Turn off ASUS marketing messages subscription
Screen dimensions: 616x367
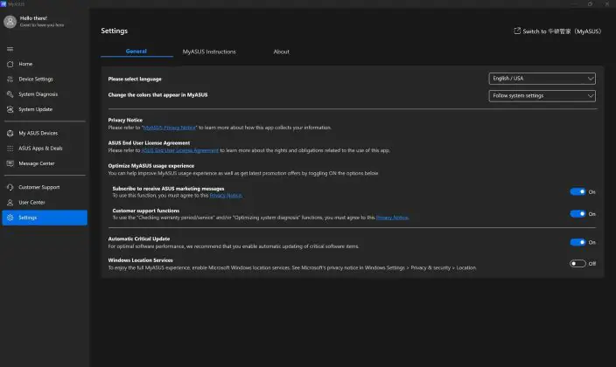(x=577, y=191)
